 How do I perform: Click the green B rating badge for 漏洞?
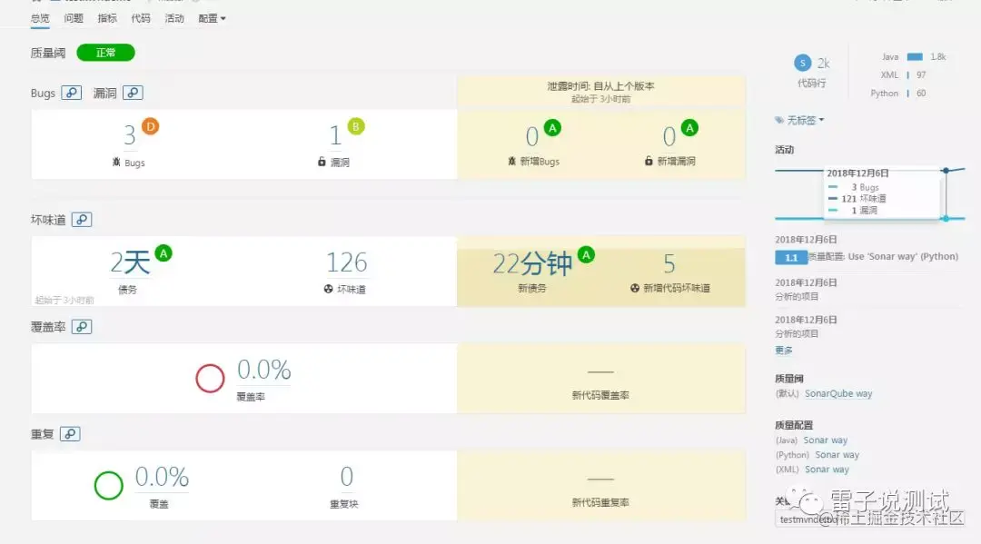(356, 126)
